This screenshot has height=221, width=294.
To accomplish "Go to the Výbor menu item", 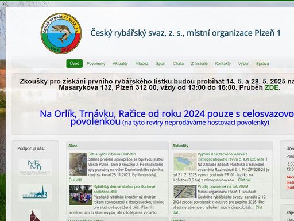I will click(x=243, y=63).
